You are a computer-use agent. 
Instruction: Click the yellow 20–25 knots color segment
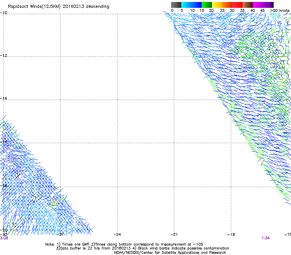[217, 5]
